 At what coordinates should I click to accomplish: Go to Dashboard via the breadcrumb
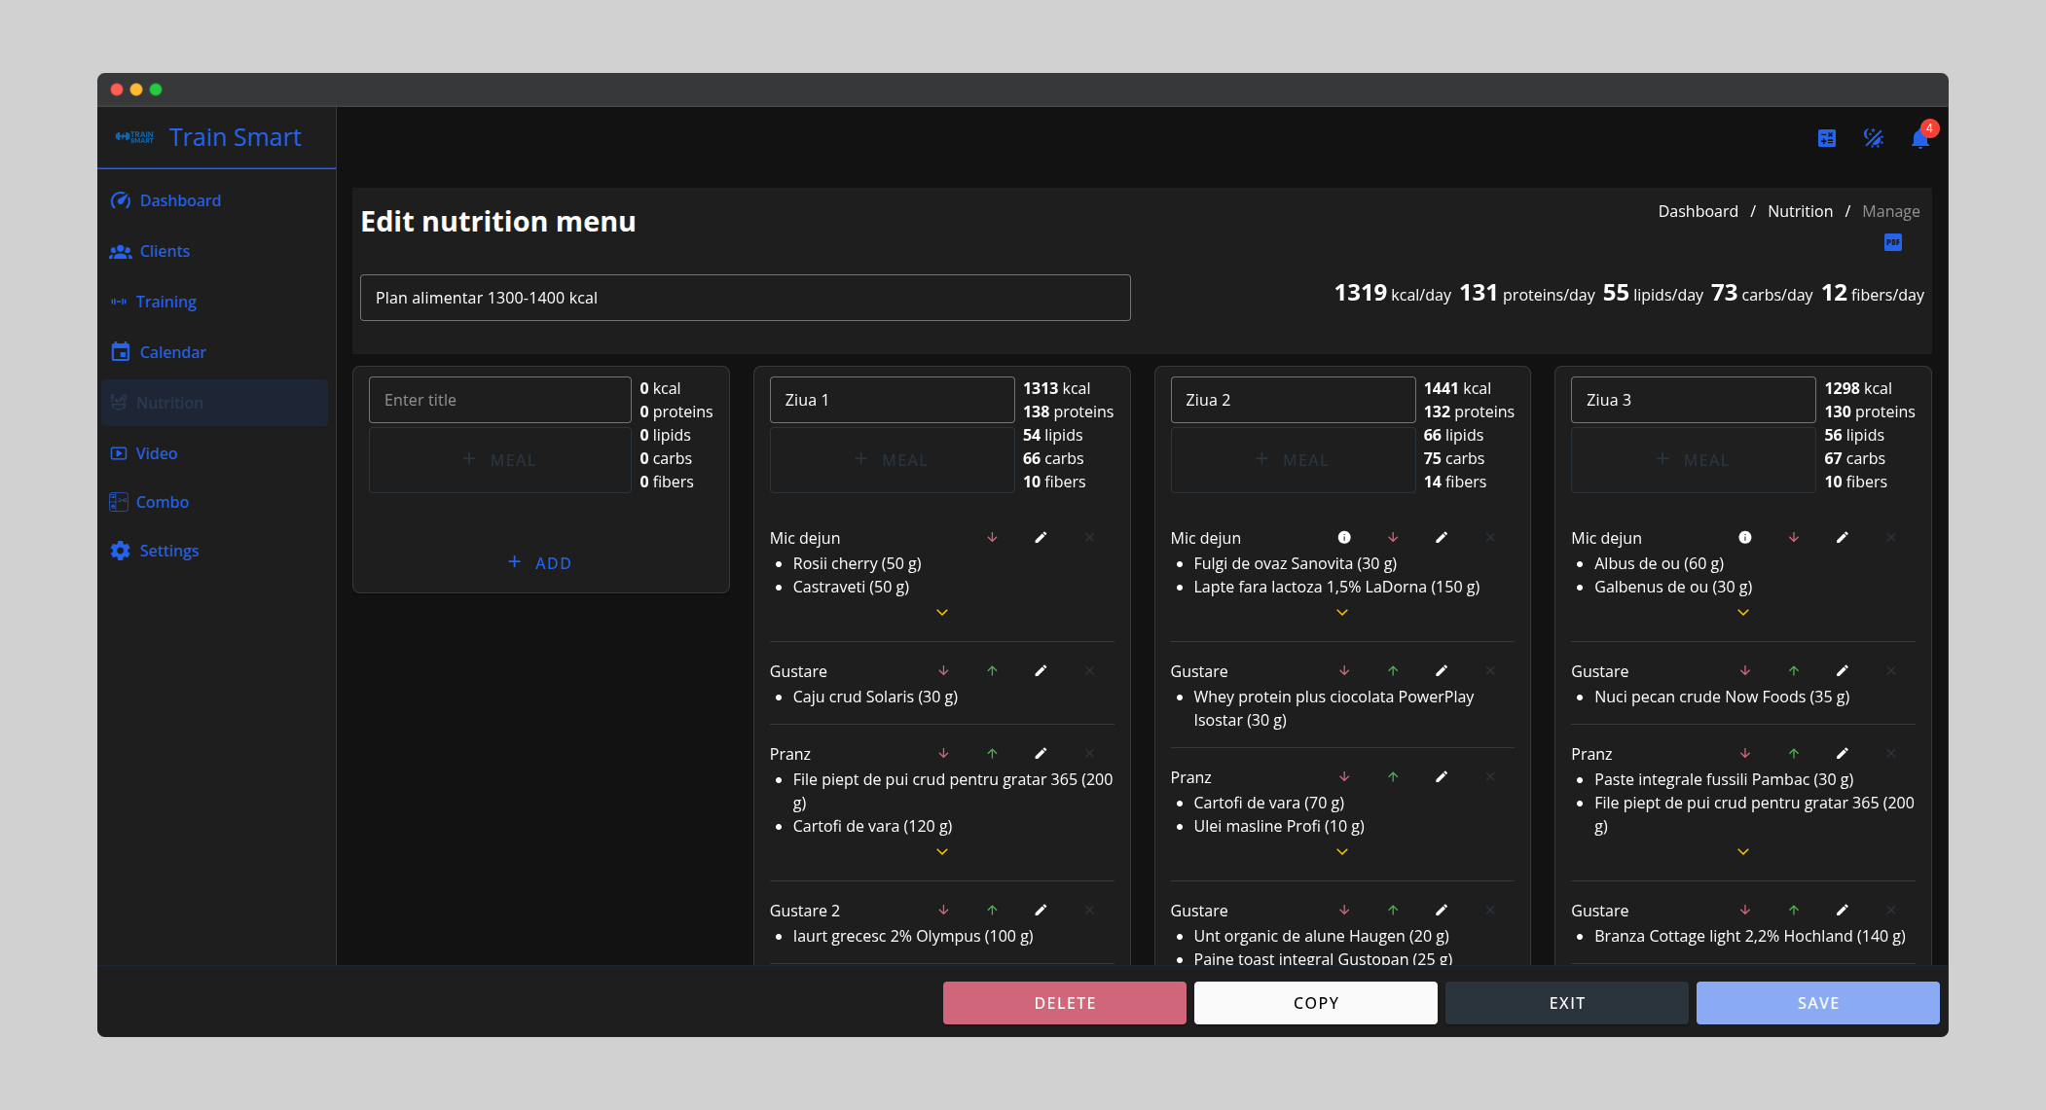coord(1698,211)
